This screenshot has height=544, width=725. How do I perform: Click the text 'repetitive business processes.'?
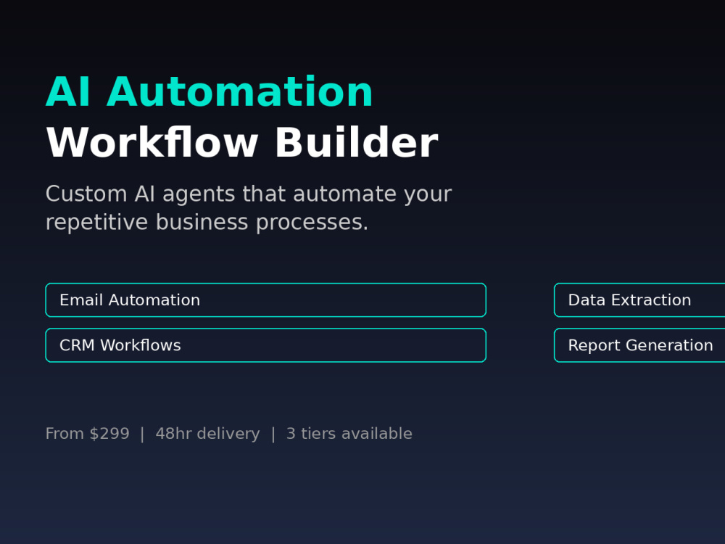207,222
